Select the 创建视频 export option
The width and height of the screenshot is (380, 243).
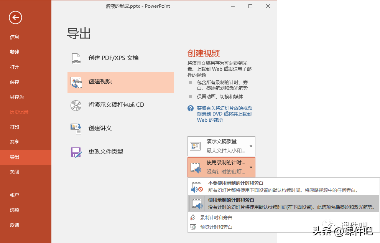[120, 82]
